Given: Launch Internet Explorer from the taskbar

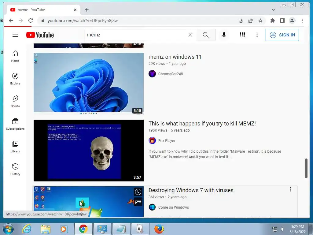Looking at the screenshot, I should tap(27, 229).
